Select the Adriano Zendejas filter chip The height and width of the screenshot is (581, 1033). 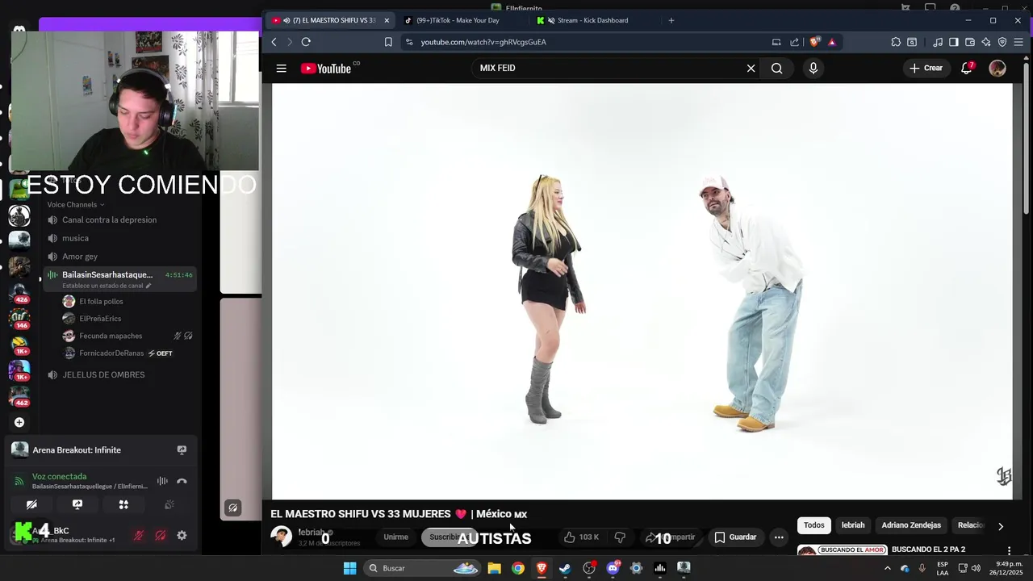pos(911,525)
